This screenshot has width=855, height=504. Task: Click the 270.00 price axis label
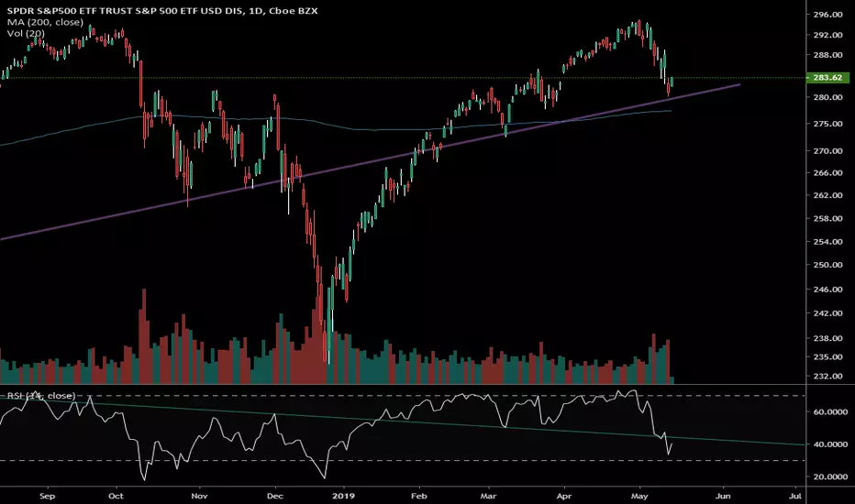click(827, 151)
